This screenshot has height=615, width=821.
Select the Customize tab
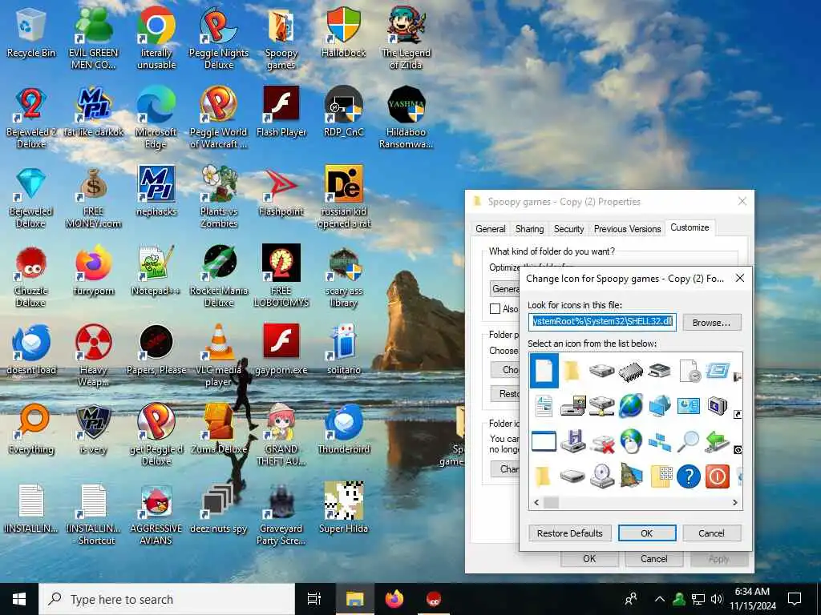point(690,227)
